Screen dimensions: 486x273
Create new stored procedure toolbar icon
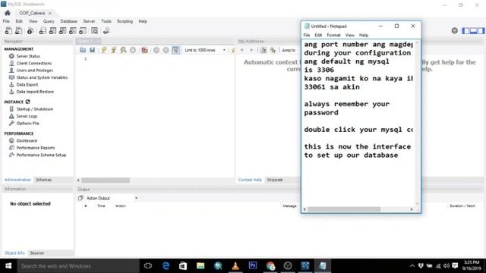coord(73,30)
